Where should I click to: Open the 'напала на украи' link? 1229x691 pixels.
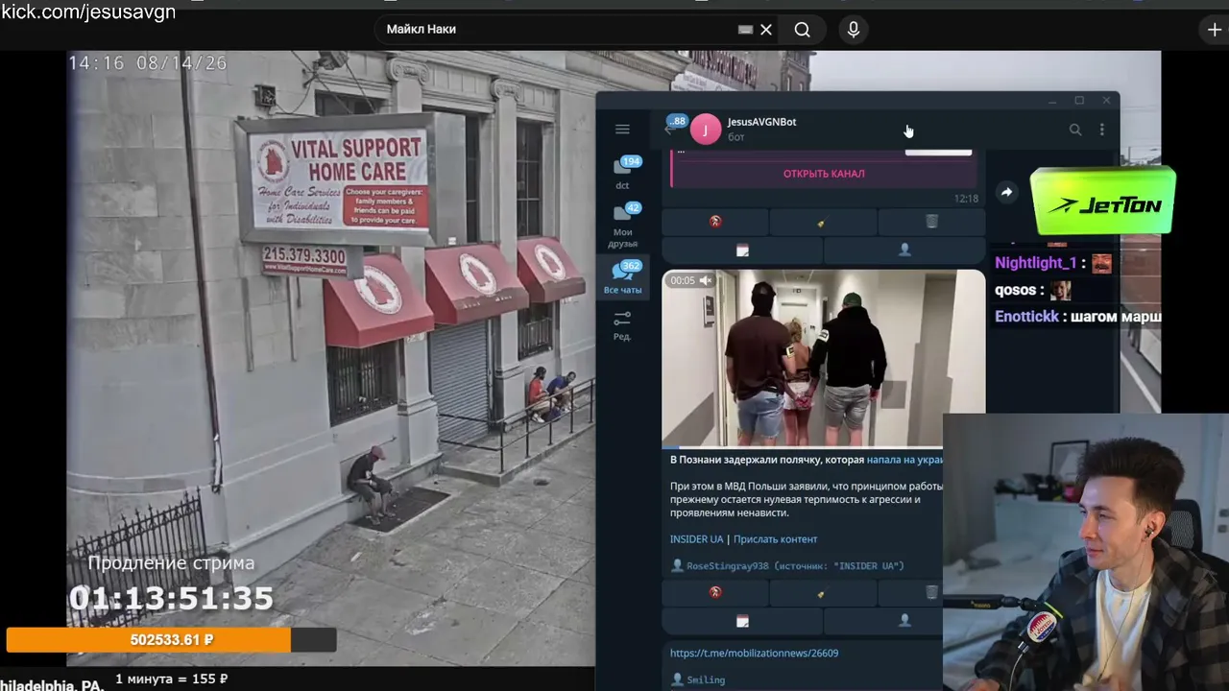click(x=904, y=460)
